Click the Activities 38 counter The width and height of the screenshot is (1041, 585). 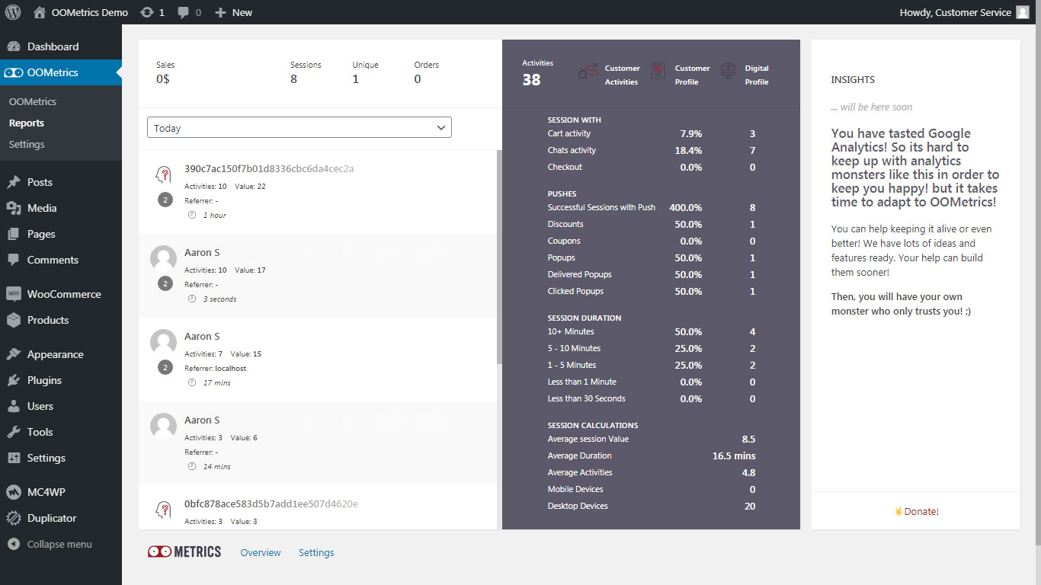[537, 73]
